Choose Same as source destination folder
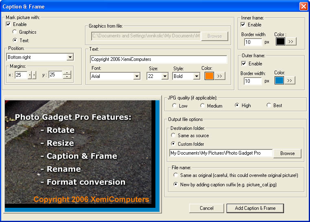The height and width of the screenshot is (222, 310). (x=173, y=135)
